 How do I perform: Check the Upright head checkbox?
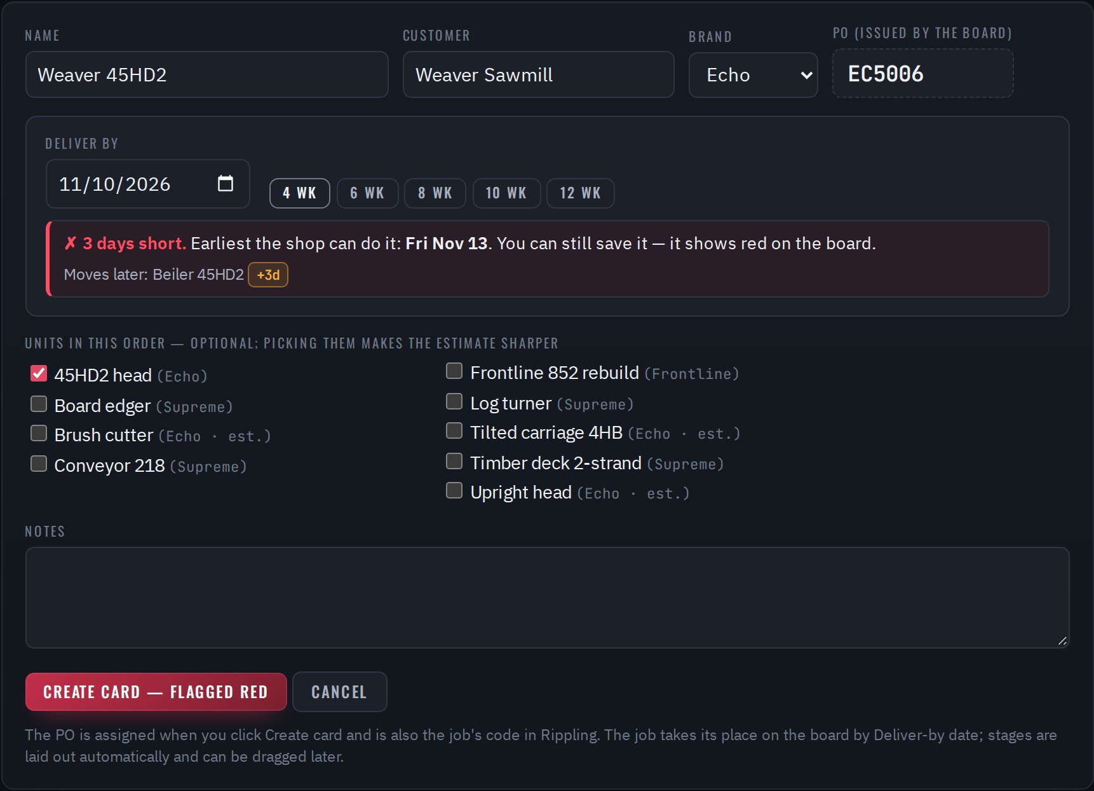coord(454,490)
